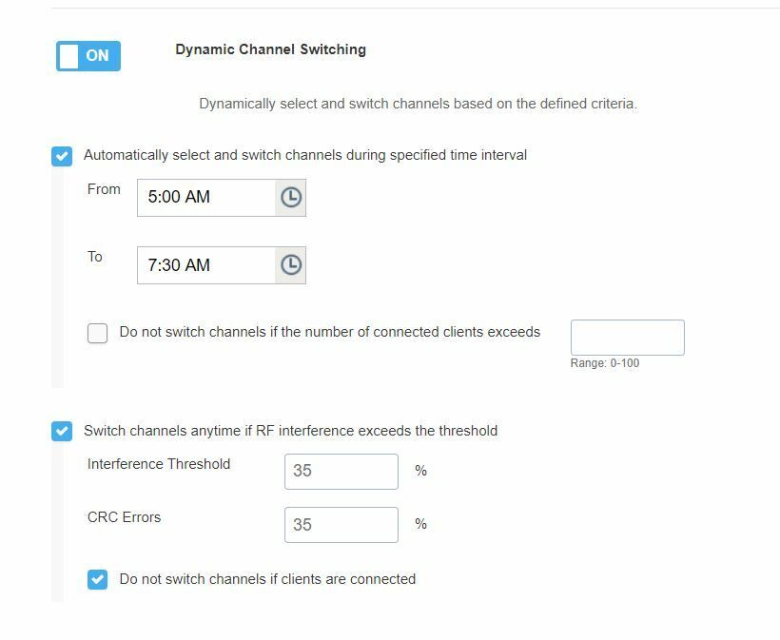Uncheck switching when RF interference exceeds threshold
This screenshot has width=780, height=640.
[62, 431]
